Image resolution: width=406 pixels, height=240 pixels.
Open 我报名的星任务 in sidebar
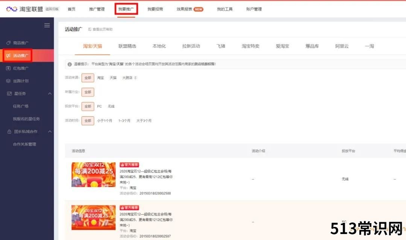tap(26, 119)
